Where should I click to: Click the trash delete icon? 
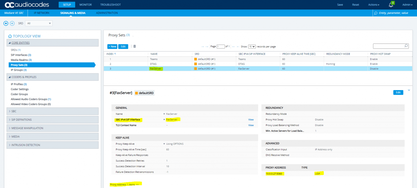[134, 47]
